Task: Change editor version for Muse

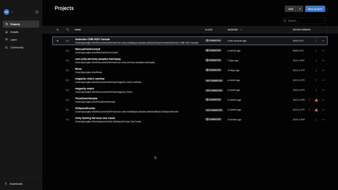Action: point(316,70)
